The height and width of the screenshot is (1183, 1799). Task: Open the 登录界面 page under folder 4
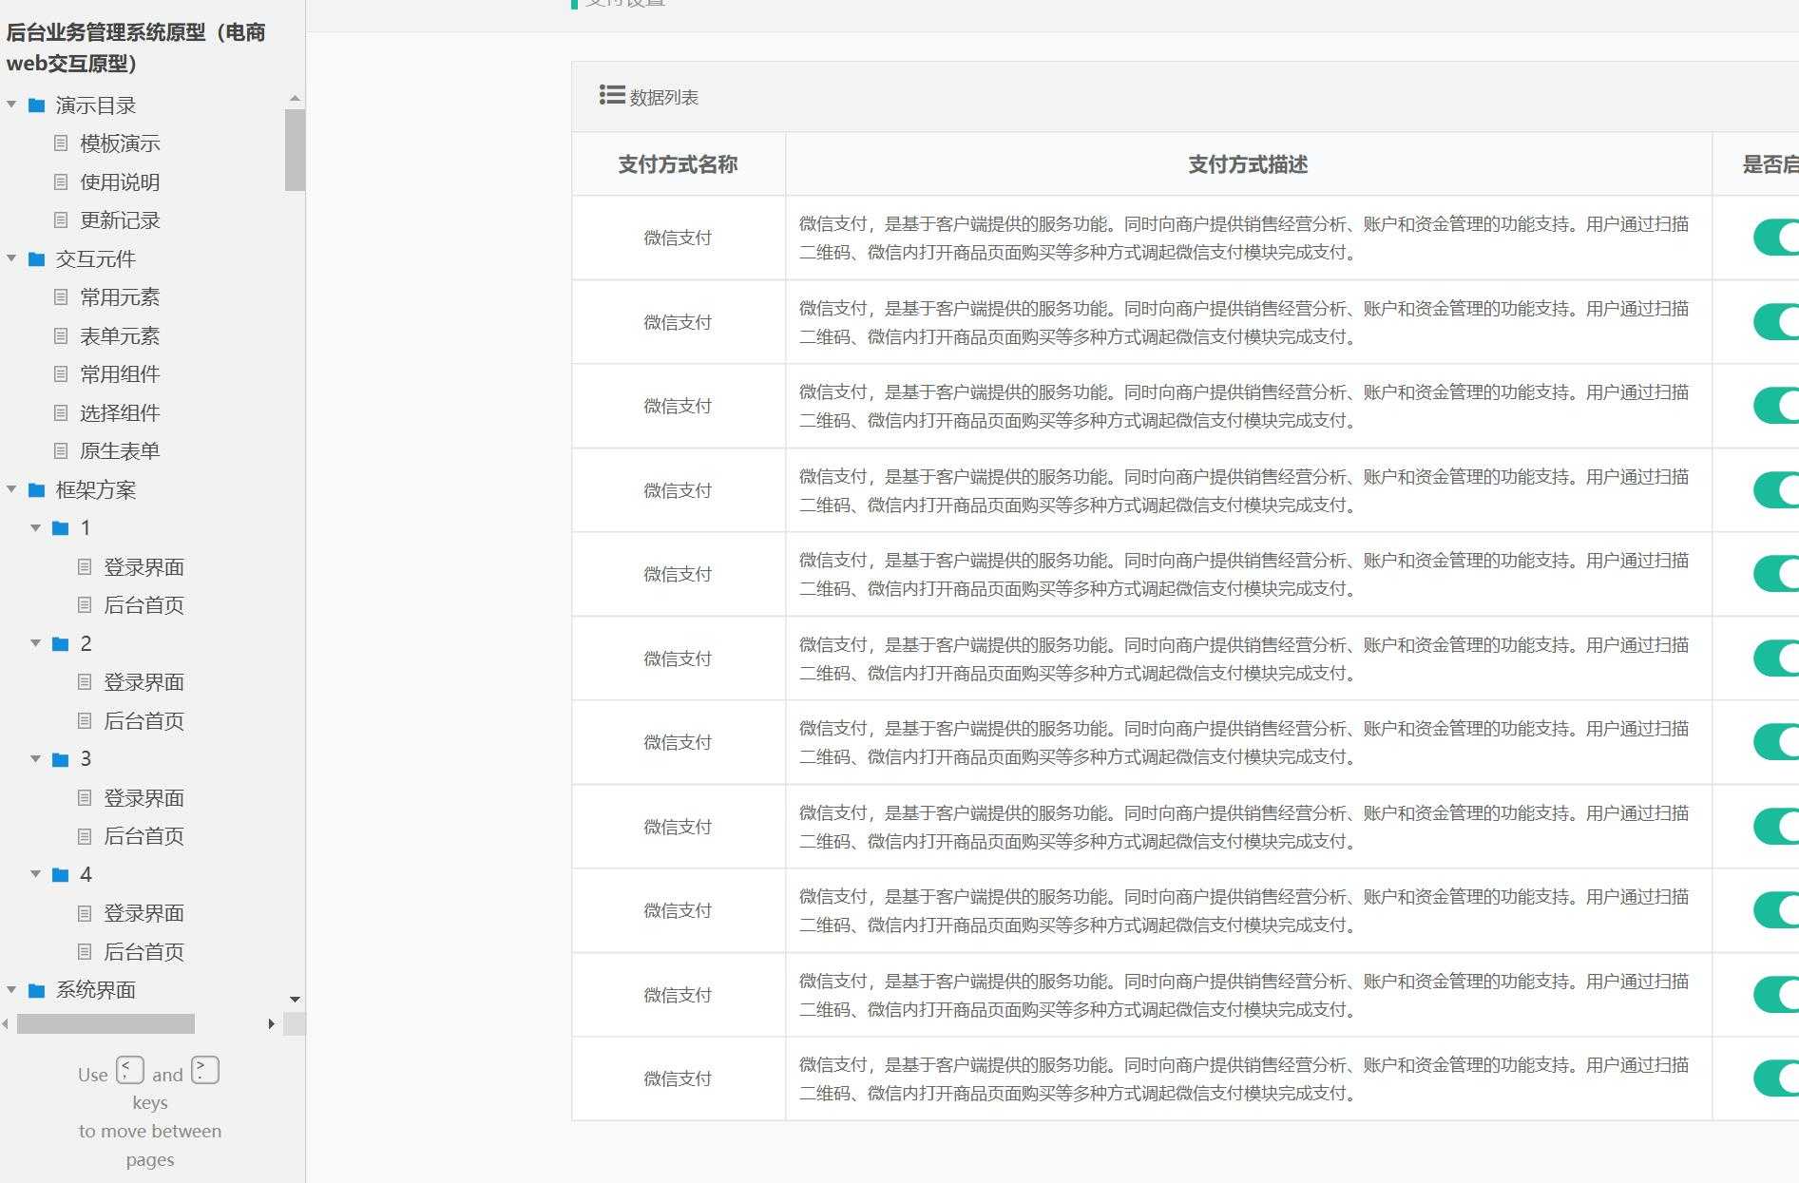[x=144, y=913]
